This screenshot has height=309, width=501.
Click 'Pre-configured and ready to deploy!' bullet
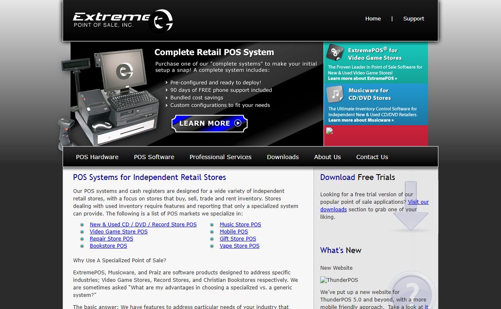pyautogui.click(x=216, y=83)
